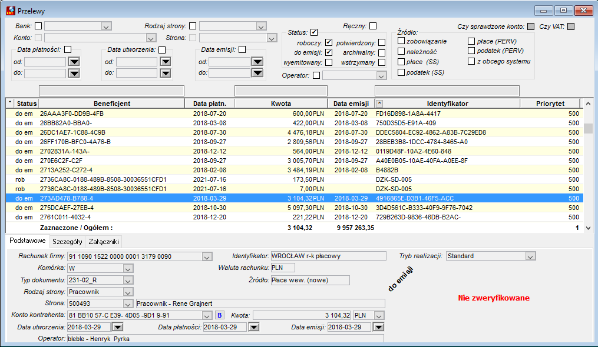The width and height of the screenshot is (598, 347).
Task: Check the wyemitowany status checkbox
Action: tap(329, 62)
